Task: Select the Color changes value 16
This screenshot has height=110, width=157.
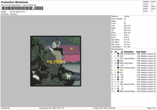Action: coord(125,19)
